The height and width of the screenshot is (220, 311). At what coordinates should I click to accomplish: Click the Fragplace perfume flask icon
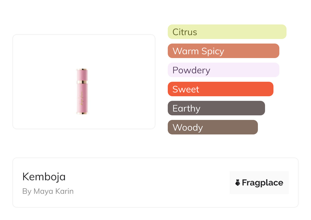(238, 183)
